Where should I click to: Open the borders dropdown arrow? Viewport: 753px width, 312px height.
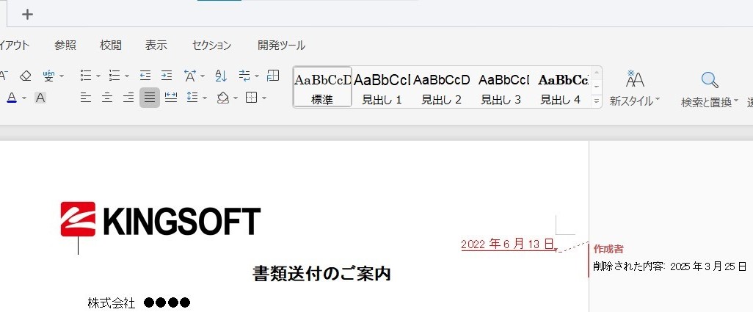[263, 98]
